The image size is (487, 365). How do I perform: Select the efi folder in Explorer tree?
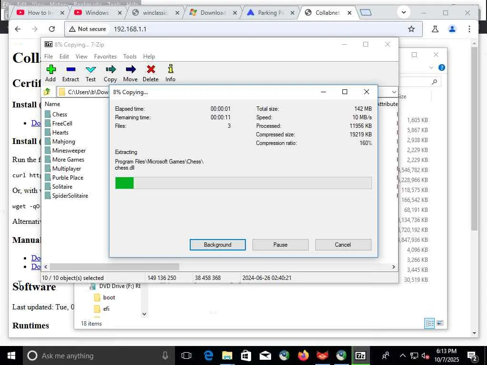(102, 308)
